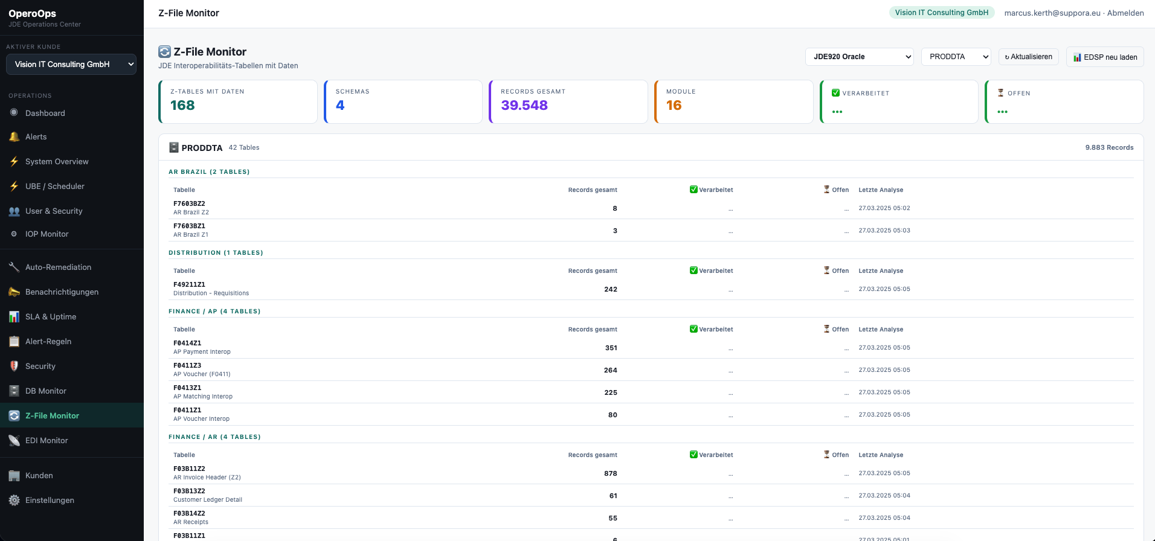
Task: Click the IOP Monitor gear icon
Action: coord(14,234)
